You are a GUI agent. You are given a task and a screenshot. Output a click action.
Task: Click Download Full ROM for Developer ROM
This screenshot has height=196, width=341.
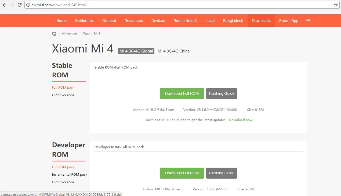coord(182,173)
